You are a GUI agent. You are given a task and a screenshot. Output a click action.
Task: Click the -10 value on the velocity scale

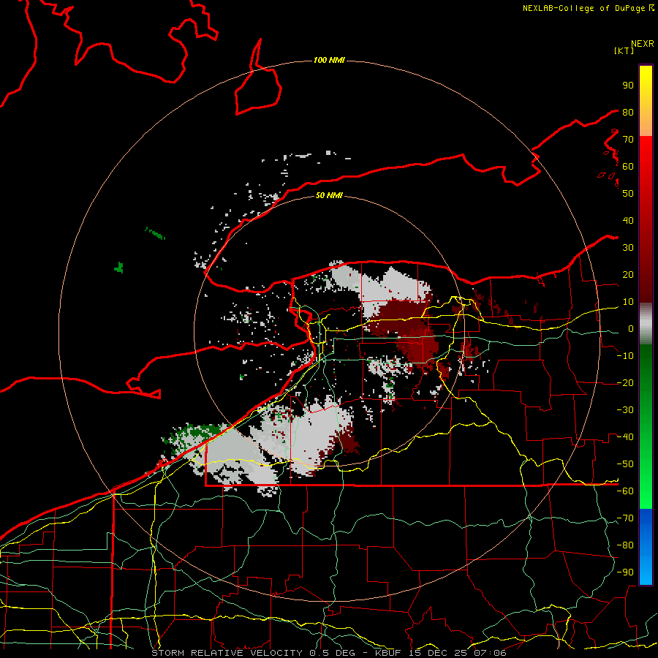pyautogui.click(x=625, y=356)
